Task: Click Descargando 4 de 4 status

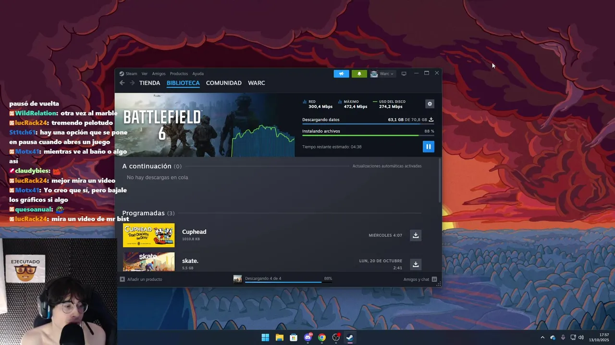Action: tap(263, 278)
